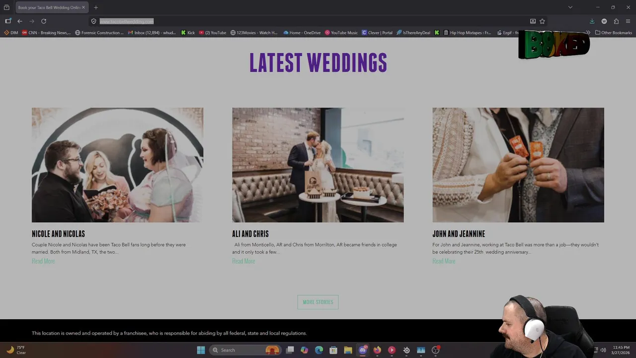636x358 pixels.
Task: Switch to Discord on the taskbar
Action: (363, 350)
